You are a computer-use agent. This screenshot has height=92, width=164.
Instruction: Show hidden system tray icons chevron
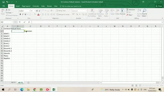click(123, 89)
